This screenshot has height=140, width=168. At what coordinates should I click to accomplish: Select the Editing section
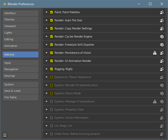(x=21, y=40)
